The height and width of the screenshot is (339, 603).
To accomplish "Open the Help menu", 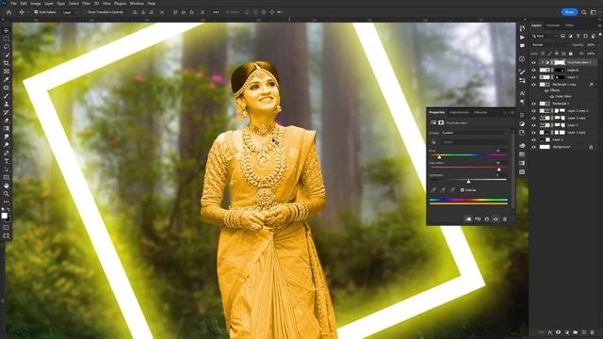I will (152, 4).
